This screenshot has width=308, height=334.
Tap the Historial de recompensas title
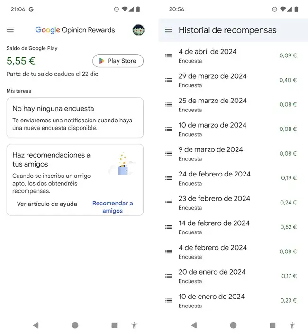(x=227, y=30)
